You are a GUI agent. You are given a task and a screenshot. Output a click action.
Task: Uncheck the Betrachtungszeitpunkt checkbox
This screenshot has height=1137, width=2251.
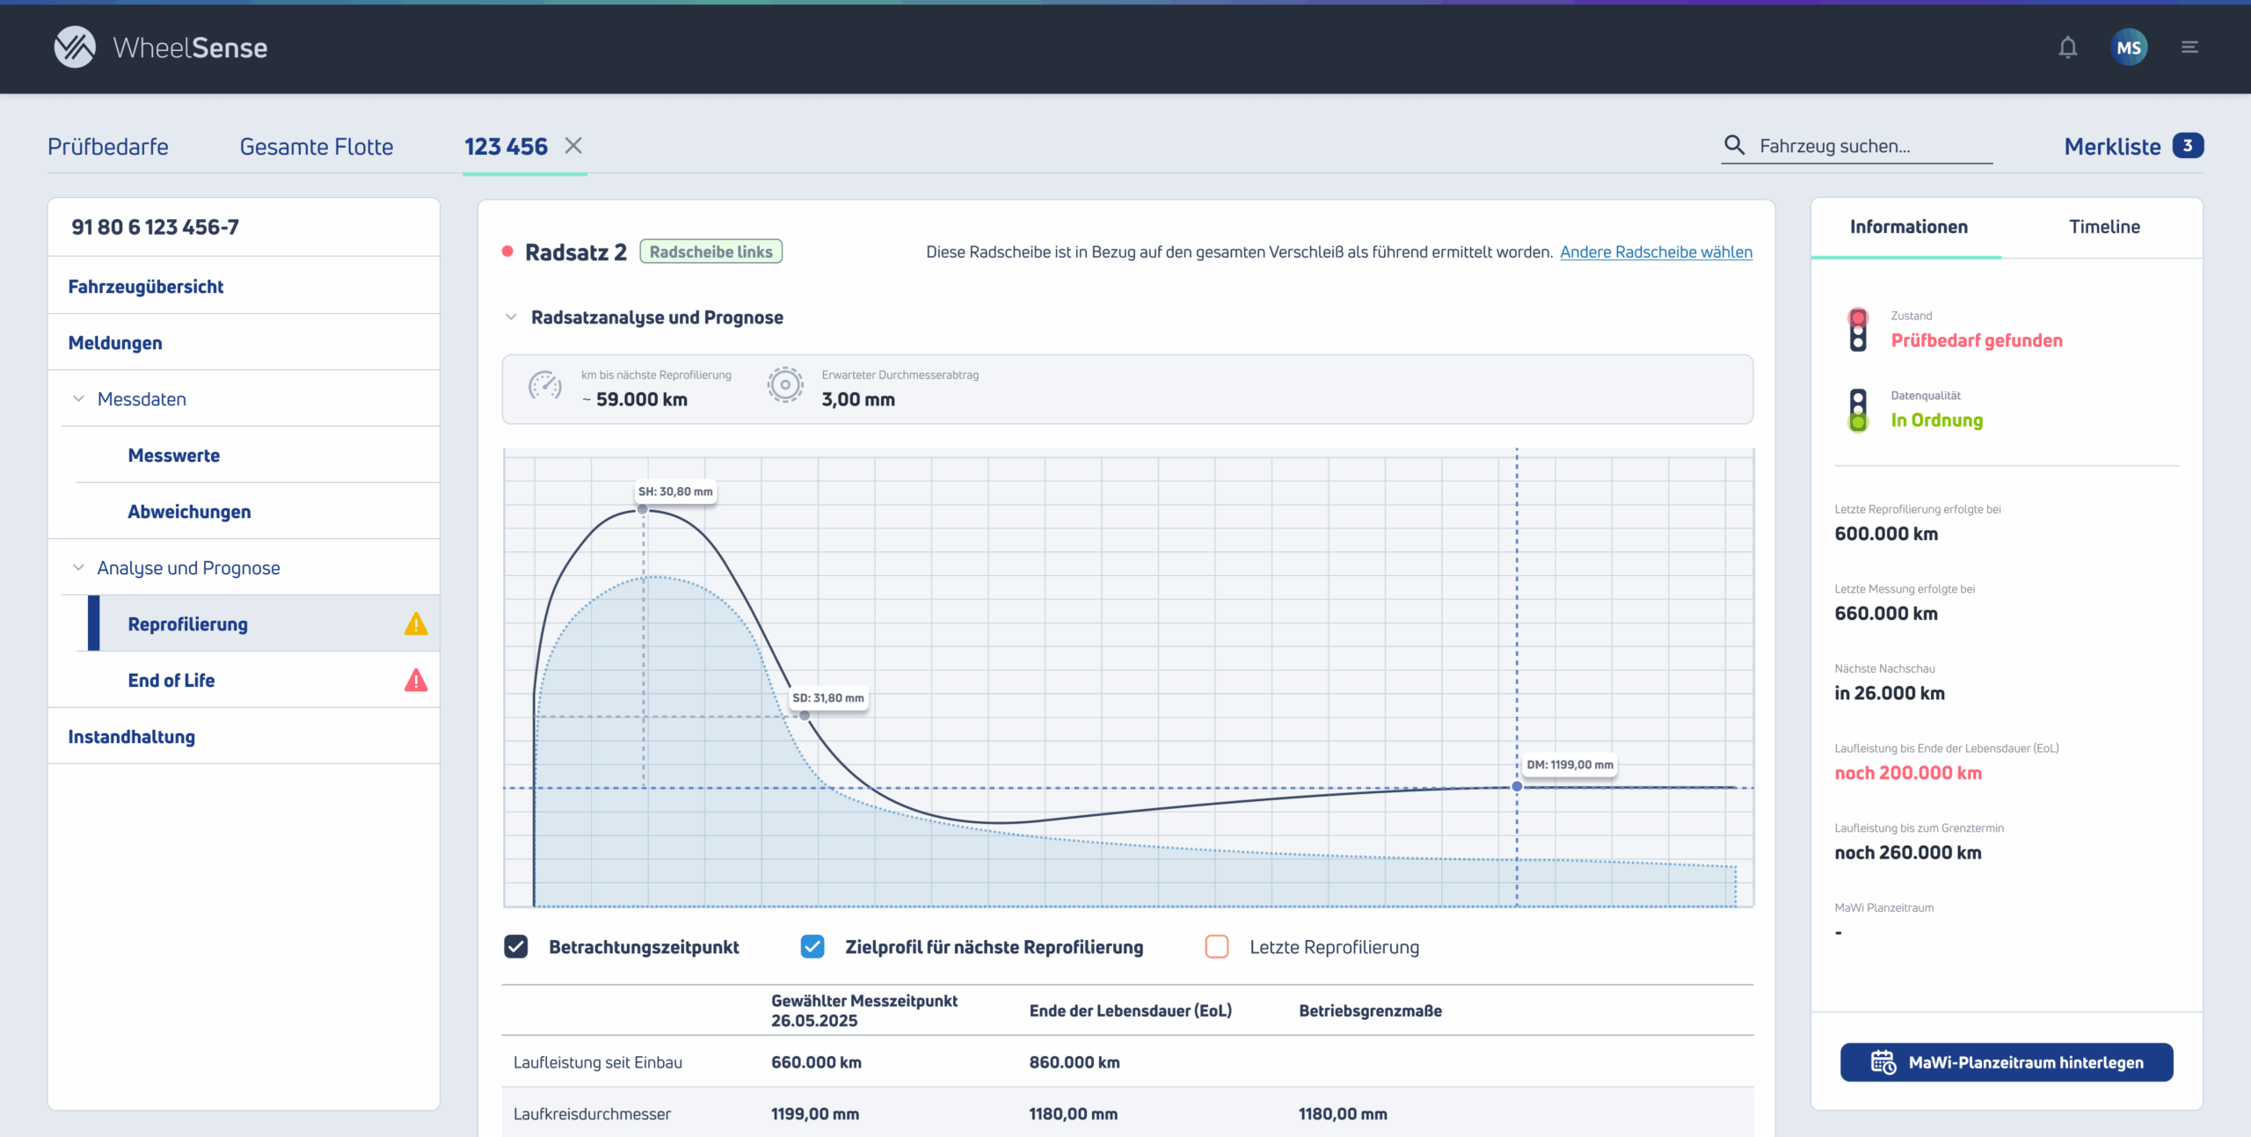pyautogui.click(x=516, y=947)
